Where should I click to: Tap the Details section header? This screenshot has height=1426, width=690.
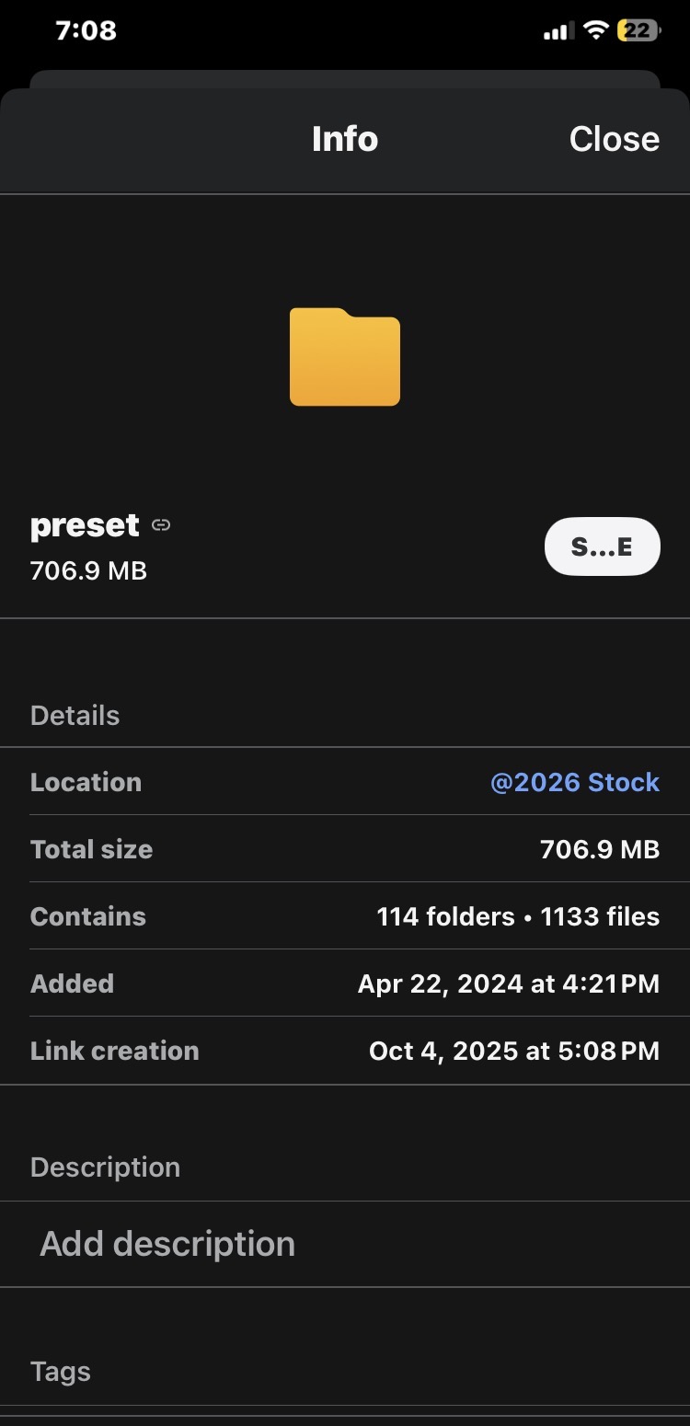click(75, 716)
